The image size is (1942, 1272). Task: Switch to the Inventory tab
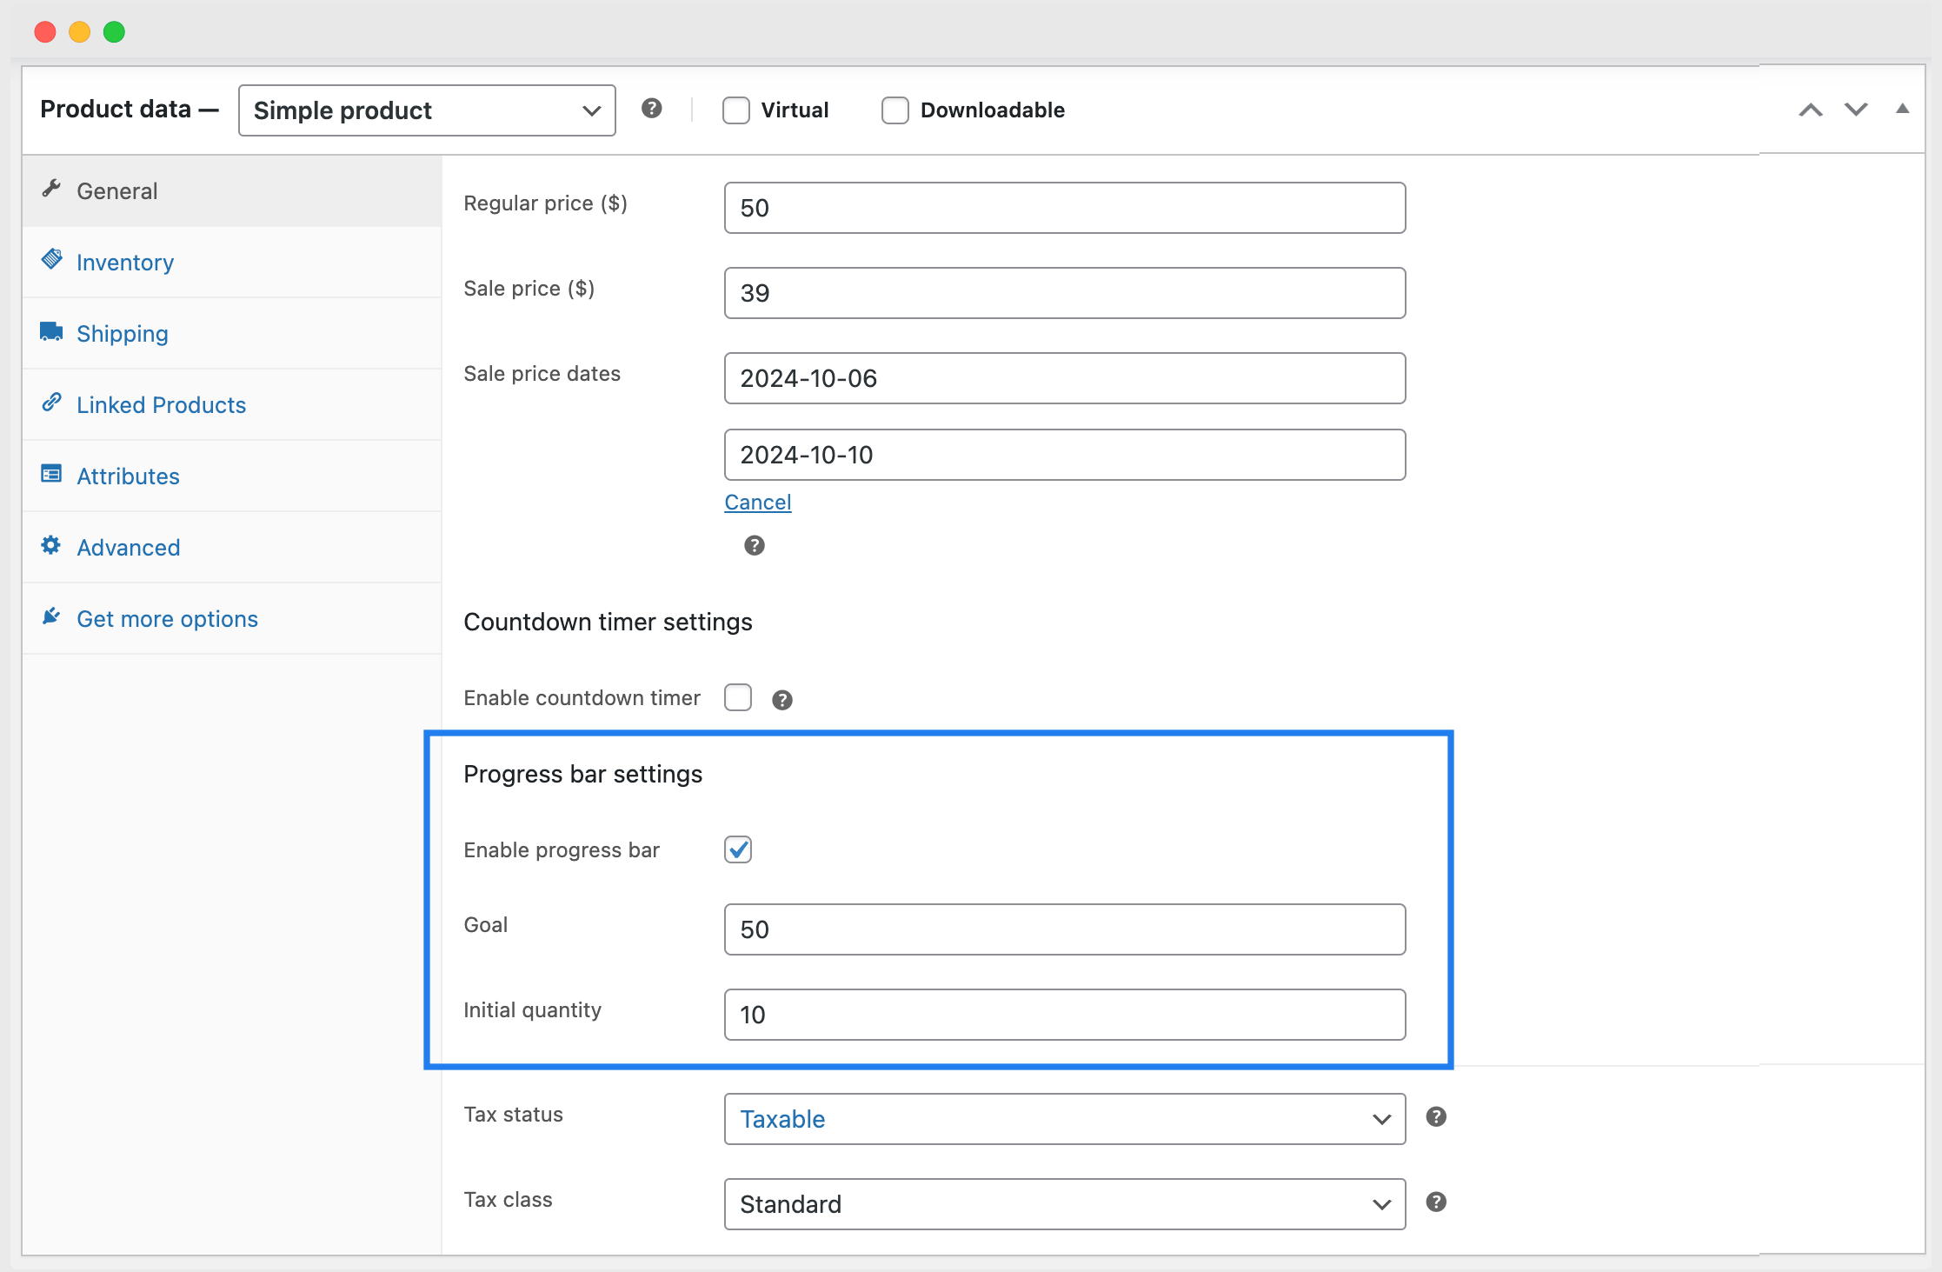point(124,261)
